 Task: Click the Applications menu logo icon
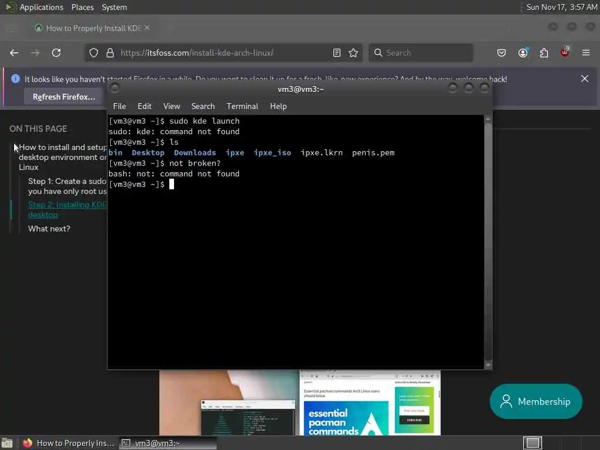pos(11,7)
